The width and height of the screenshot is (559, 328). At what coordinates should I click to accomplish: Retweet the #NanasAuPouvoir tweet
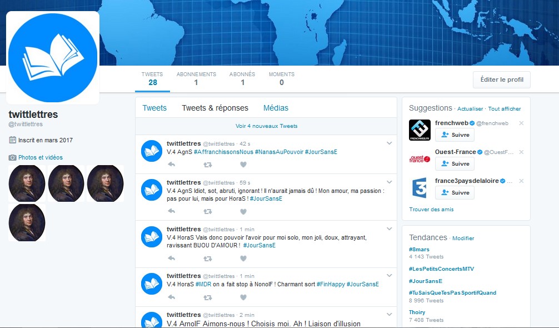click(x=207, y=165)
